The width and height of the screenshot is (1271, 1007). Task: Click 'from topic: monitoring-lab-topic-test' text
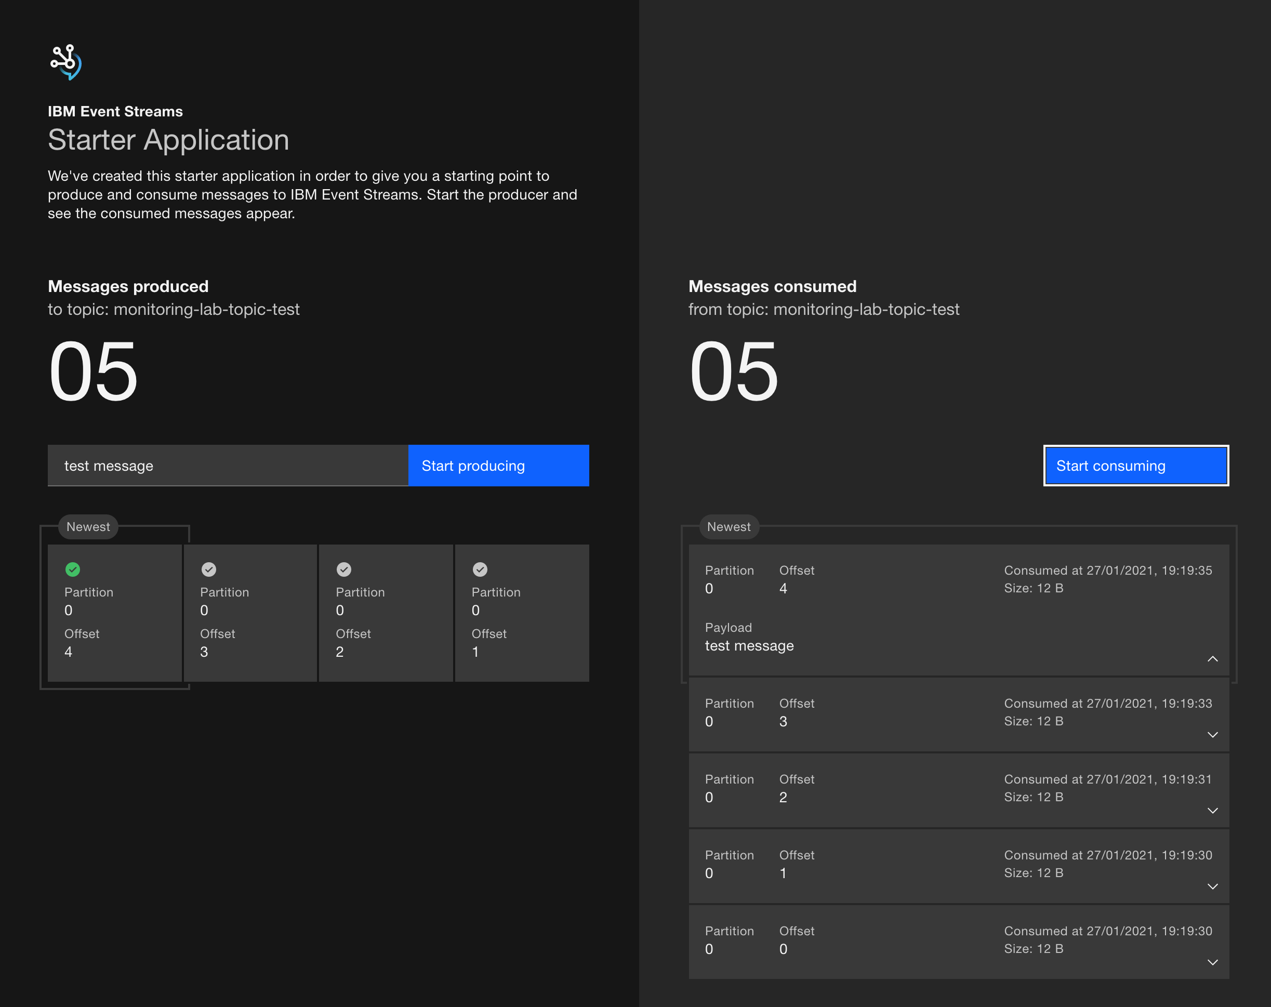coord(824,309)
